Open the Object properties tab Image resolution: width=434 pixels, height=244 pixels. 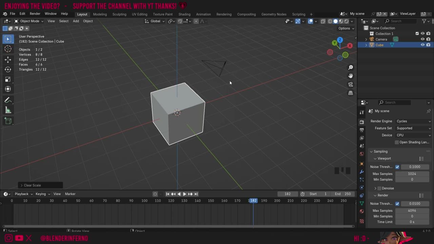(x=362, y=164)
